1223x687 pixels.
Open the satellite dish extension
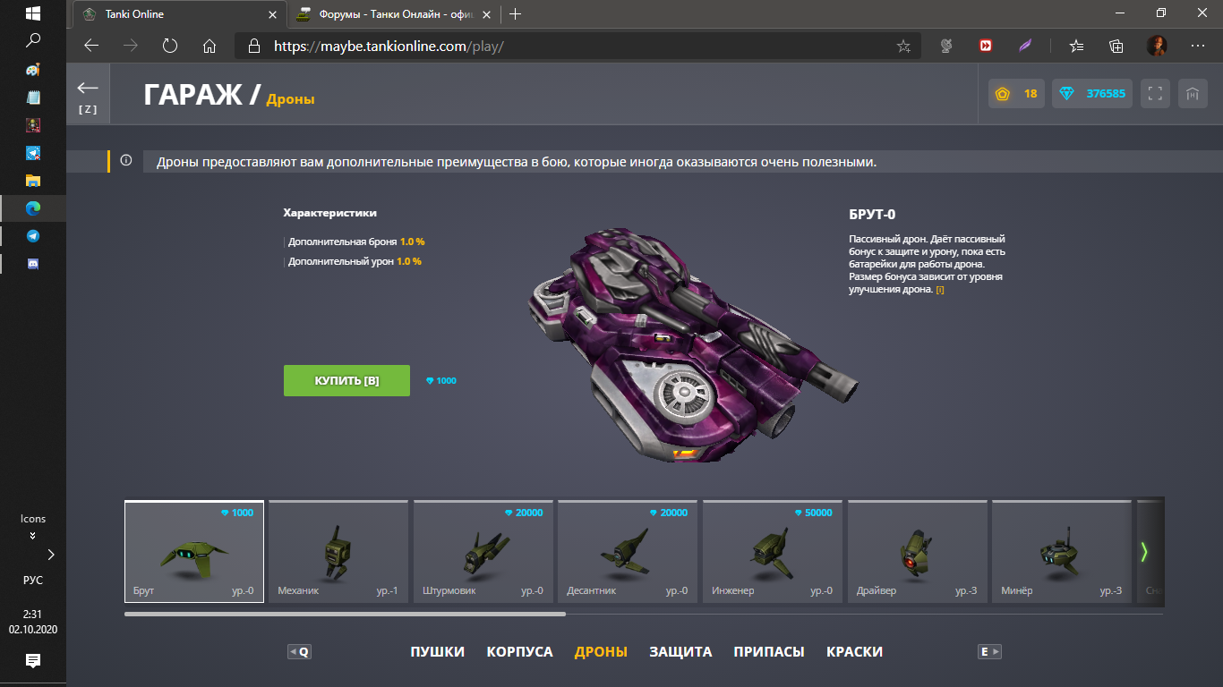click(945, 46)
